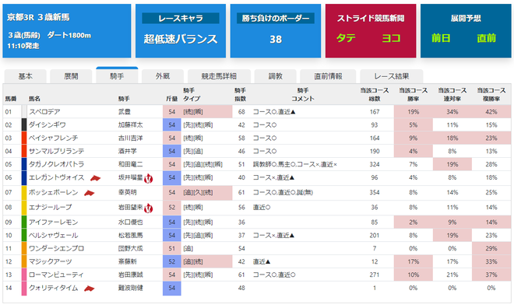Select horse name スペロデア

coord(44,112)
